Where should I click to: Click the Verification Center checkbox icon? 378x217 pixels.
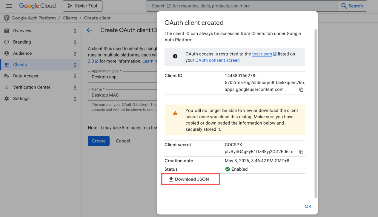click(7, 87)
